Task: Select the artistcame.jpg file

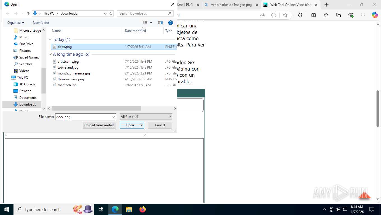Action: coord(68,62)
